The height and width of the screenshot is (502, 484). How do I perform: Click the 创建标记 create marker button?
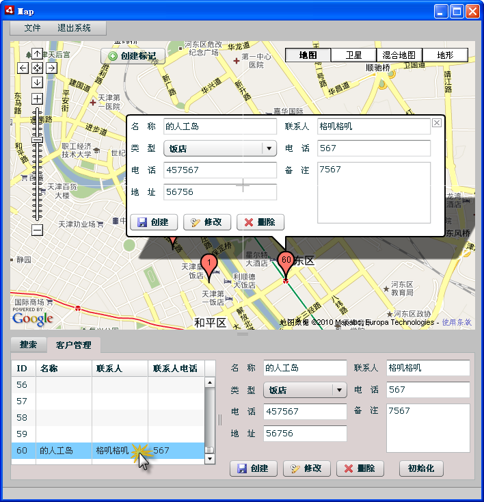click(133, 56)
